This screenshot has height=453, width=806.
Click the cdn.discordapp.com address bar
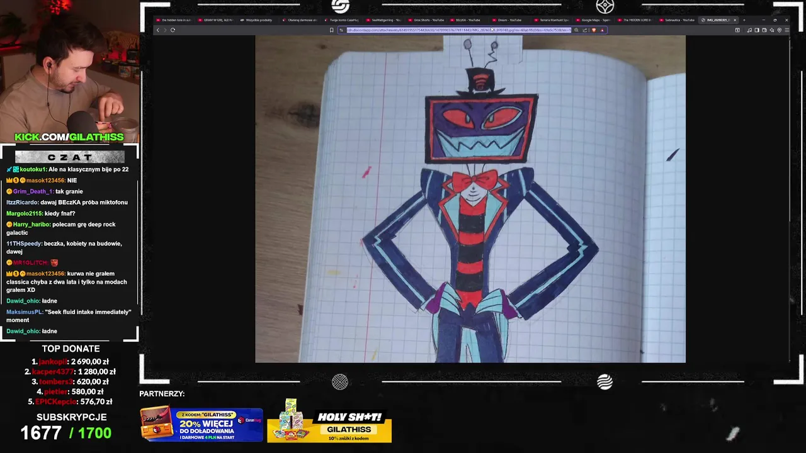(x=458, y=30)
